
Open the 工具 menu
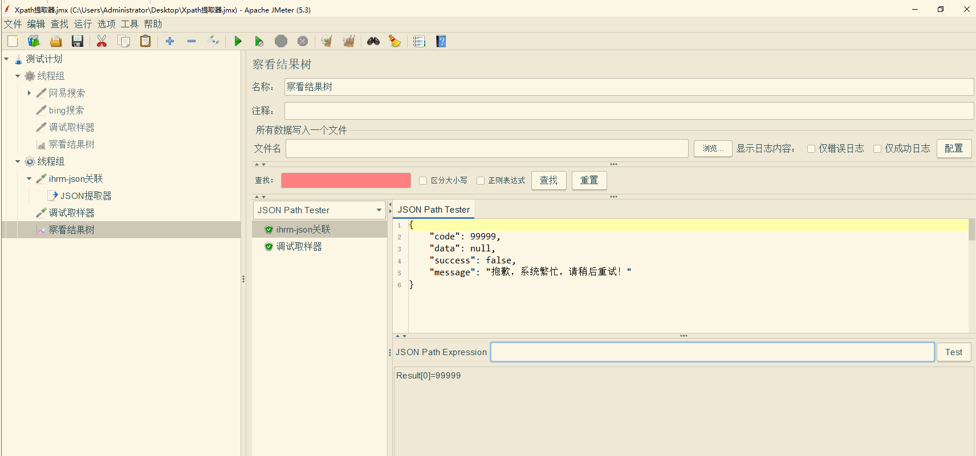pos(129,24)
